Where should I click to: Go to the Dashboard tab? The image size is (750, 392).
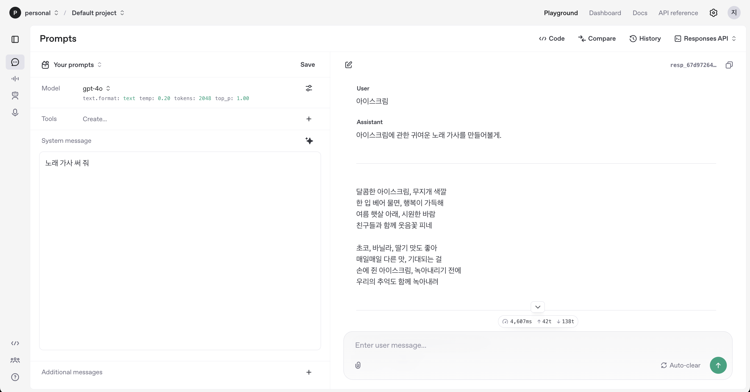click(605, 13)
